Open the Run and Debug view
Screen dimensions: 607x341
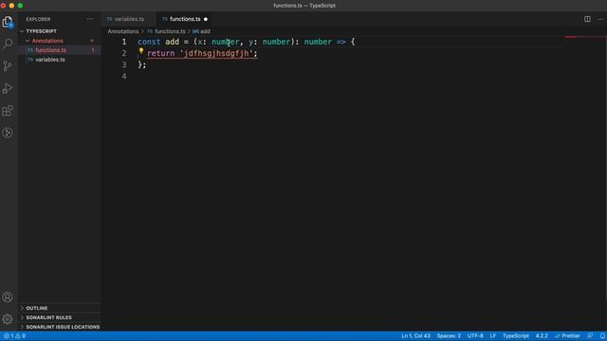(x=8, y=88)
